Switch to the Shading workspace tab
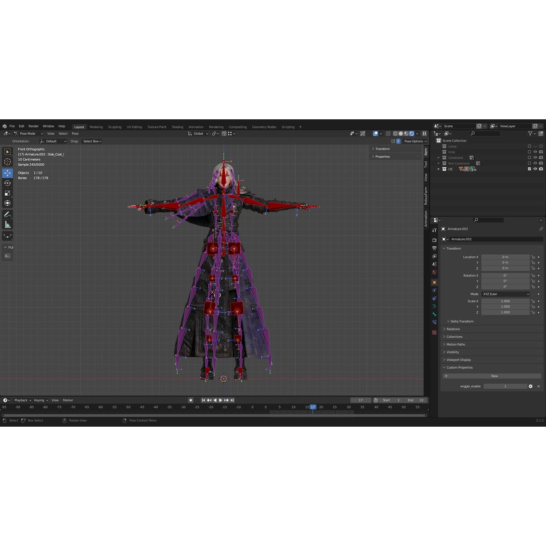This screenshot has height=546, width=546. (177, 127)
